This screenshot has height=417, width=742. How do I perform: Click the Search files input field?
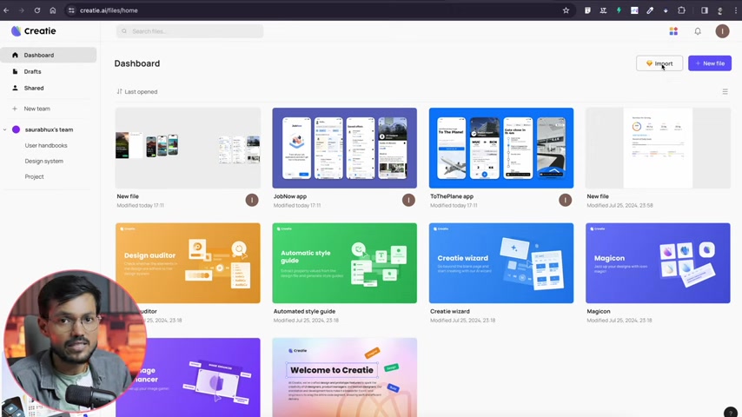point(189,31)
